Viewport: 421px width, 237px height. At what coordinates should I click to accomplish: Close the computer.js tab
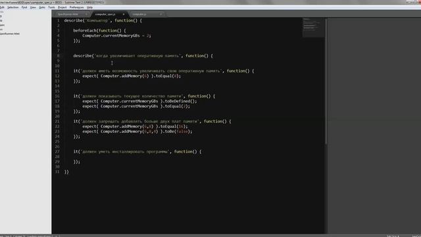[161, 14]
